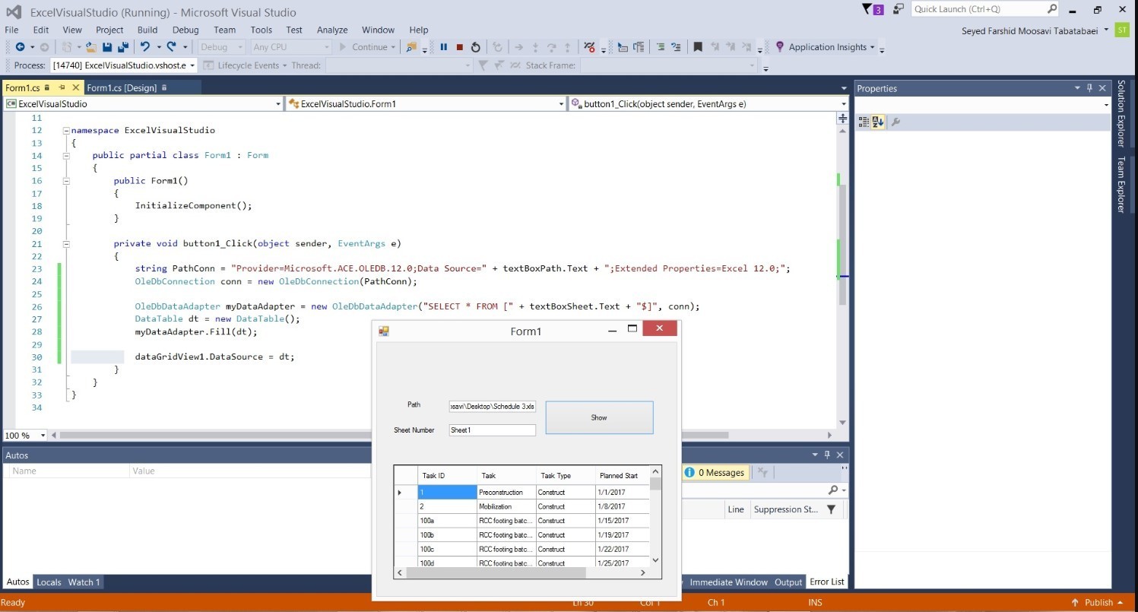The width and height of the screenshot is (1138, 612).
Task: Open the ExcelVisualStudio project scope dropdown
Action: click(x=277, y=104)
